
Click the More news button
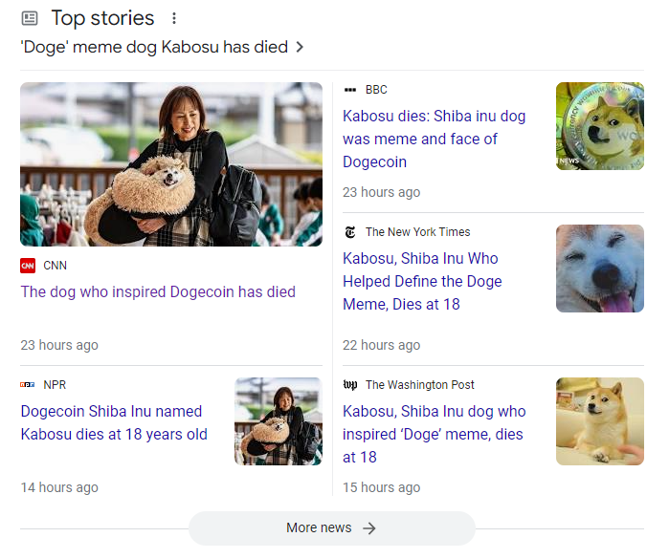click(331, 528)
